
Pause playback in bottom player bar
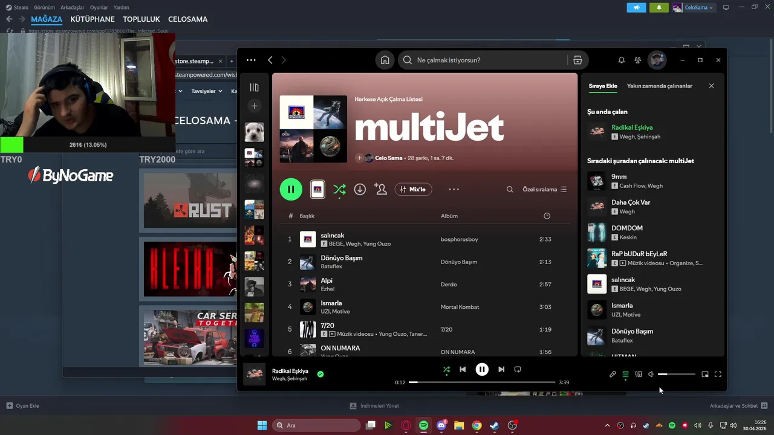pos(482,369)
